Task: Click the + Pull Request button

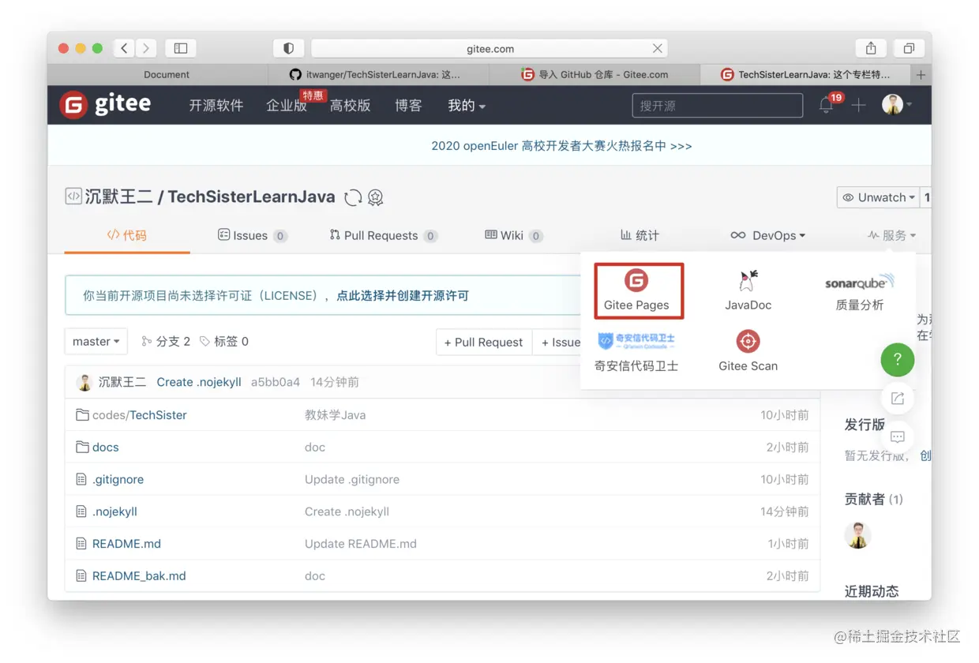Action: coord(484,342)
